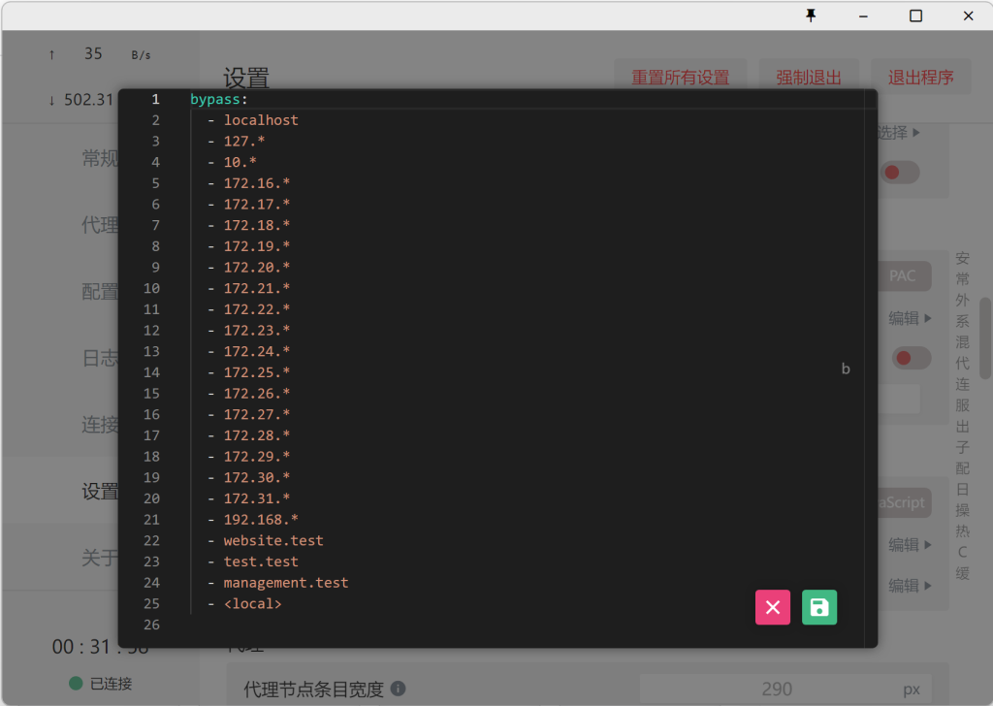Save the bypass list with green disk icon

pos(818,607)
